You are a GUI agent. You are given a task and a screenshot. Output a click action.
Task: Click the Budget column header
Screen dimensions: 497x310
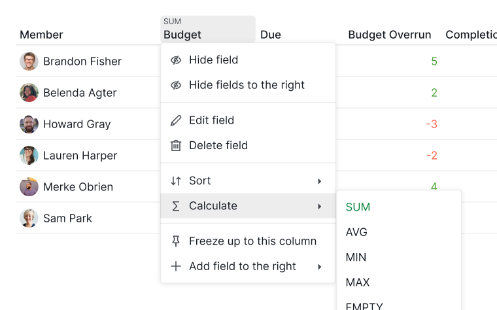(208, 29)
